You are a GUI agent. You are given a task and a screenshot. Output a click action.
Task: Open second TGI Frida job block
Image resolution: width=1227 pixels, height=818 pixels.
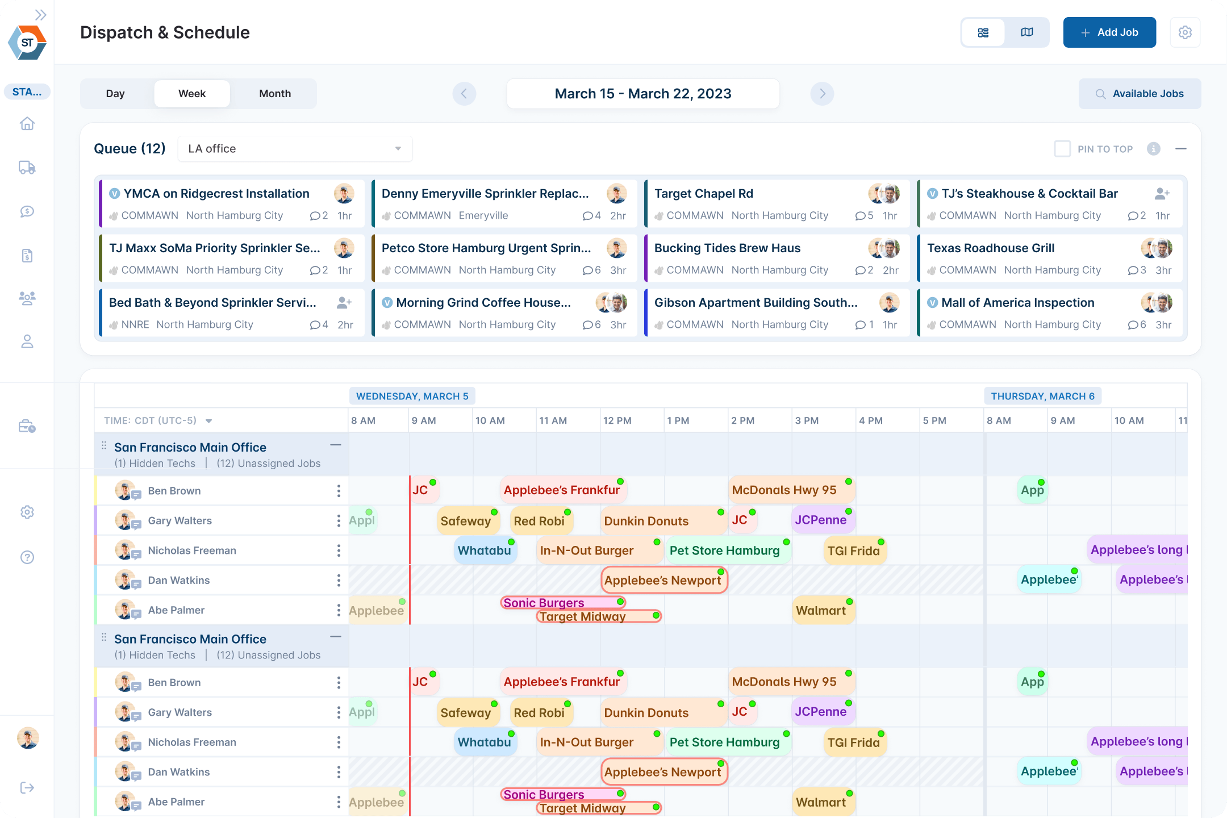(x=855, y=742)
